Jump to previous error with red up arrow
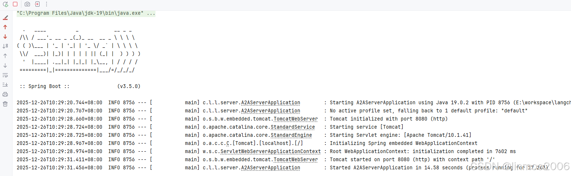The width and height of the screenshot is (571, 176). tap(5, 27)
